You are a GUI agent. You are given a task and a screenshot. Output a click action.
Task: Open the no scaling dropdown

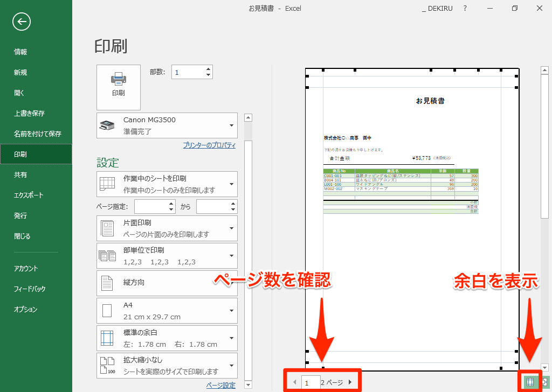coord(167,366)
